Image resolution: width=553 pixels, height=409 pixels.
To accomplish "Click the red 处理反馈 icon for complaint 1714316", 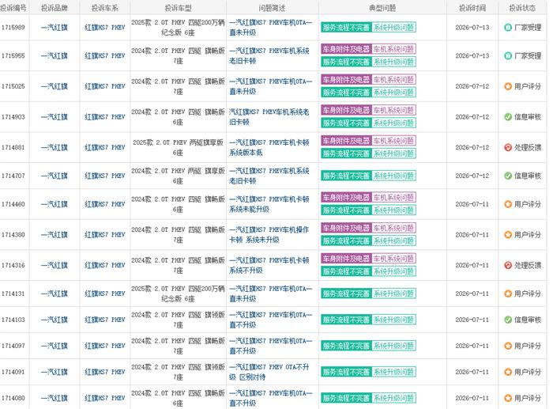I will [x=508, y=265].
